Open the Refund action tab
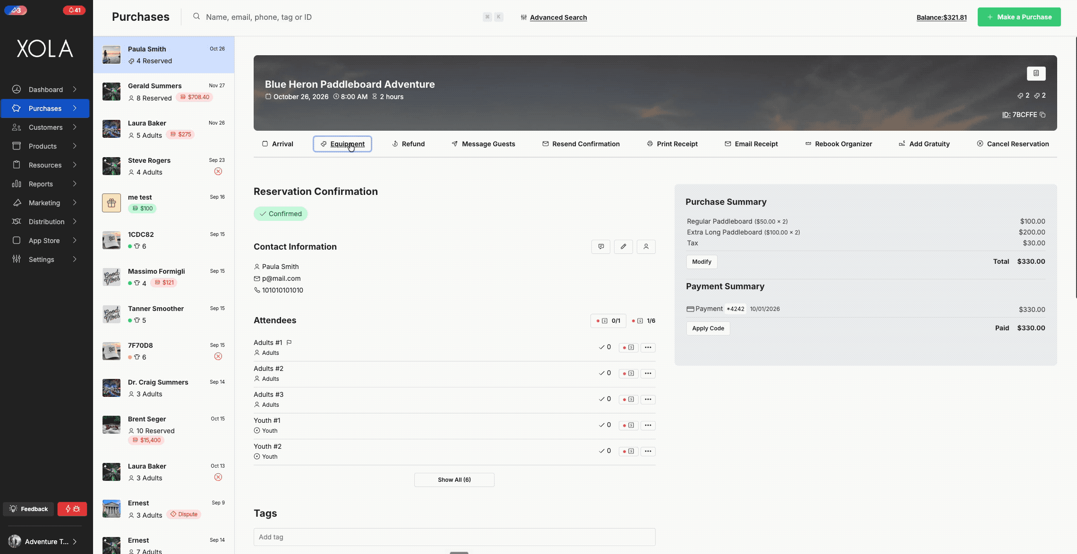This screenshot has width=1077, height=554. pyautogui.click(x=409, y=144)
